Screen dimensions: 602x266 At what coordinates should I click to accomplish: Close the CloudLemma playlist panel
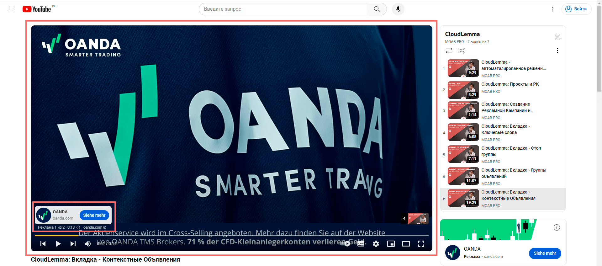tap(557, 37)
